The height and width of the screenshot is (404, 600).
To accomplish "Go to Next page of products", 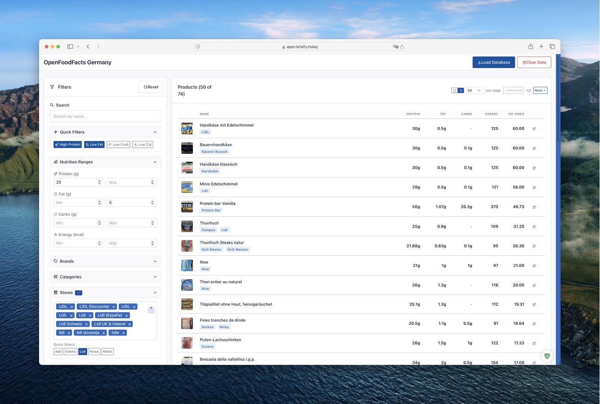I will click(x=540, y=90).
